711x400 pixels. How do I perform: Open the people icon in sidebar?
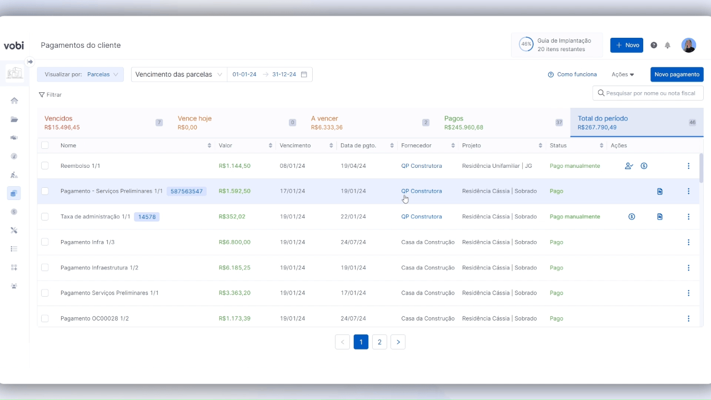[14, 286]
